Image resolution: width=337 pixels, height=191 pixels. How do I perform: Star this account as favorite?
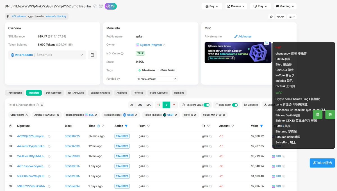pyautogui.click(x=271, y=17)
